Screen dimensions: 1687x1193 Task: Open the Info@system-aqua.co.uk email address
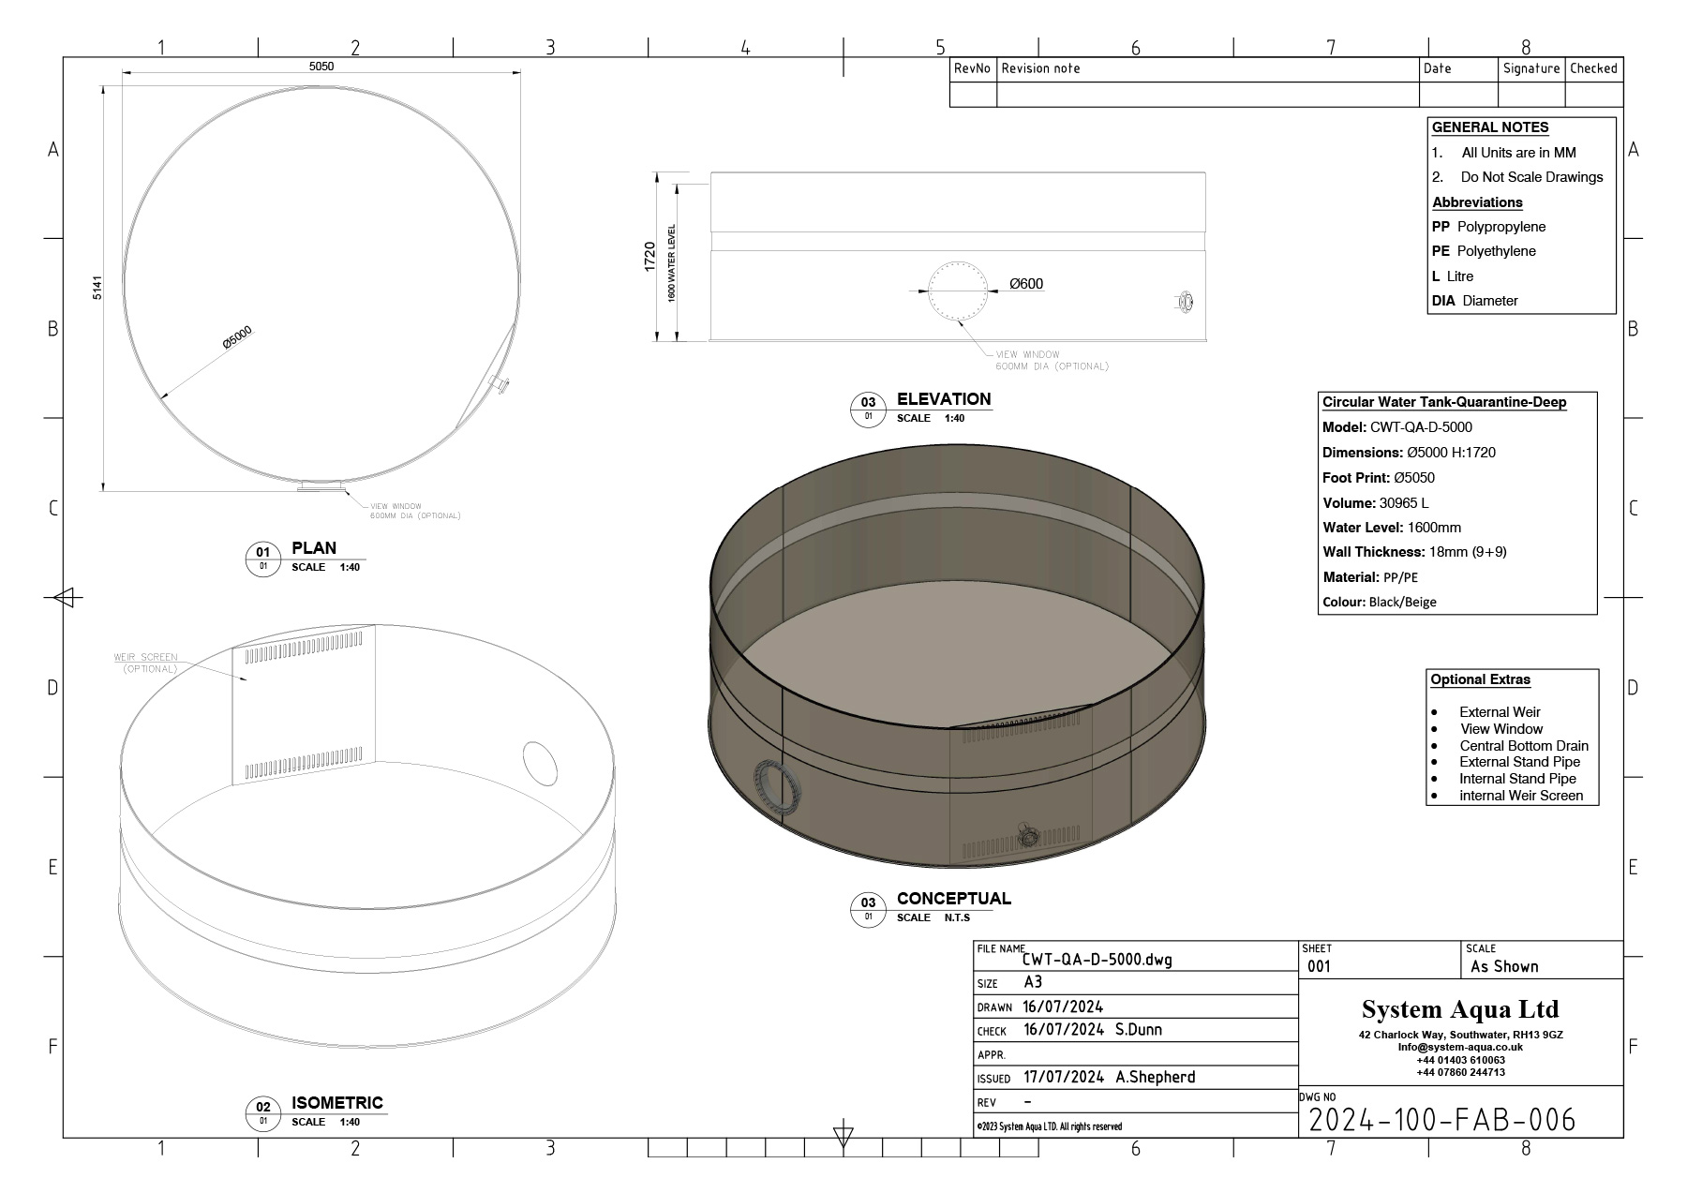[1460, 1048]
